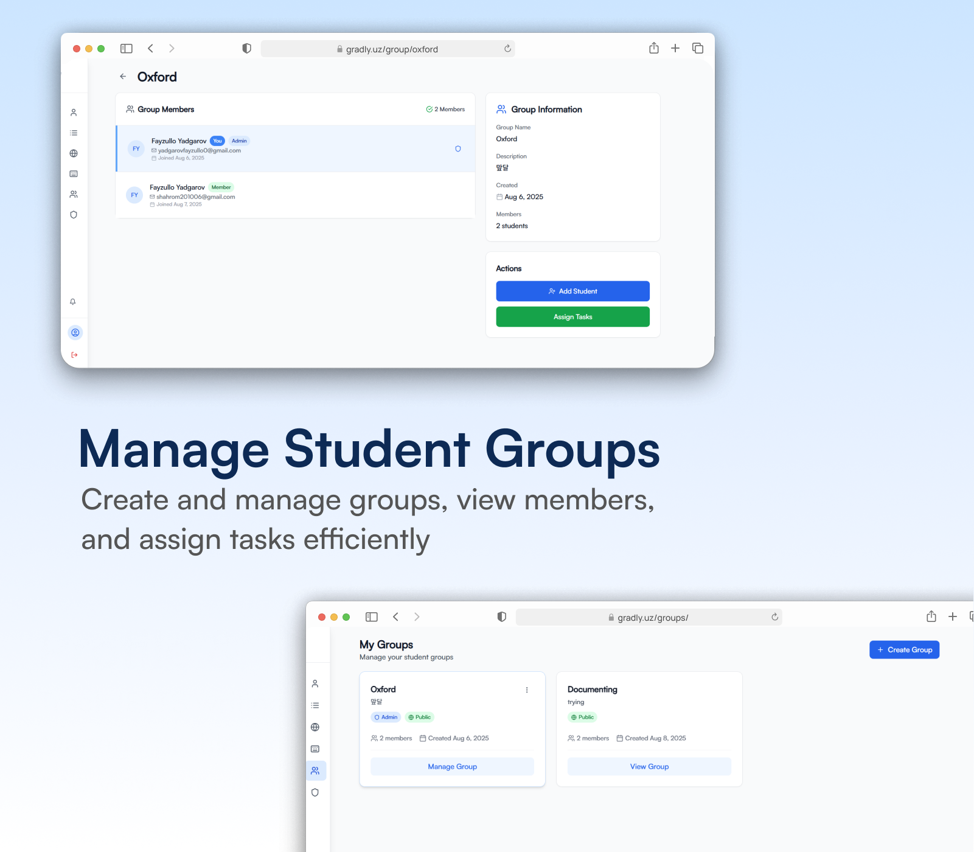Click the notifications bell in the sidebar
974x852 pixels.
click(x=73, y=302)
